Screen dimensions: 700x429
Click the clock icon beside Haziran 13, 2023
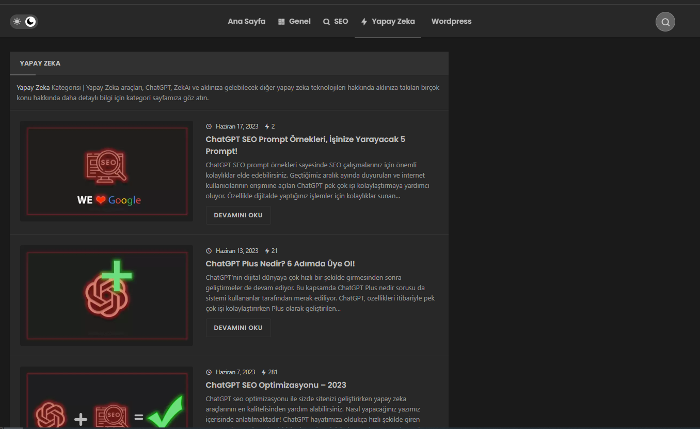click(x=209, y=251)
